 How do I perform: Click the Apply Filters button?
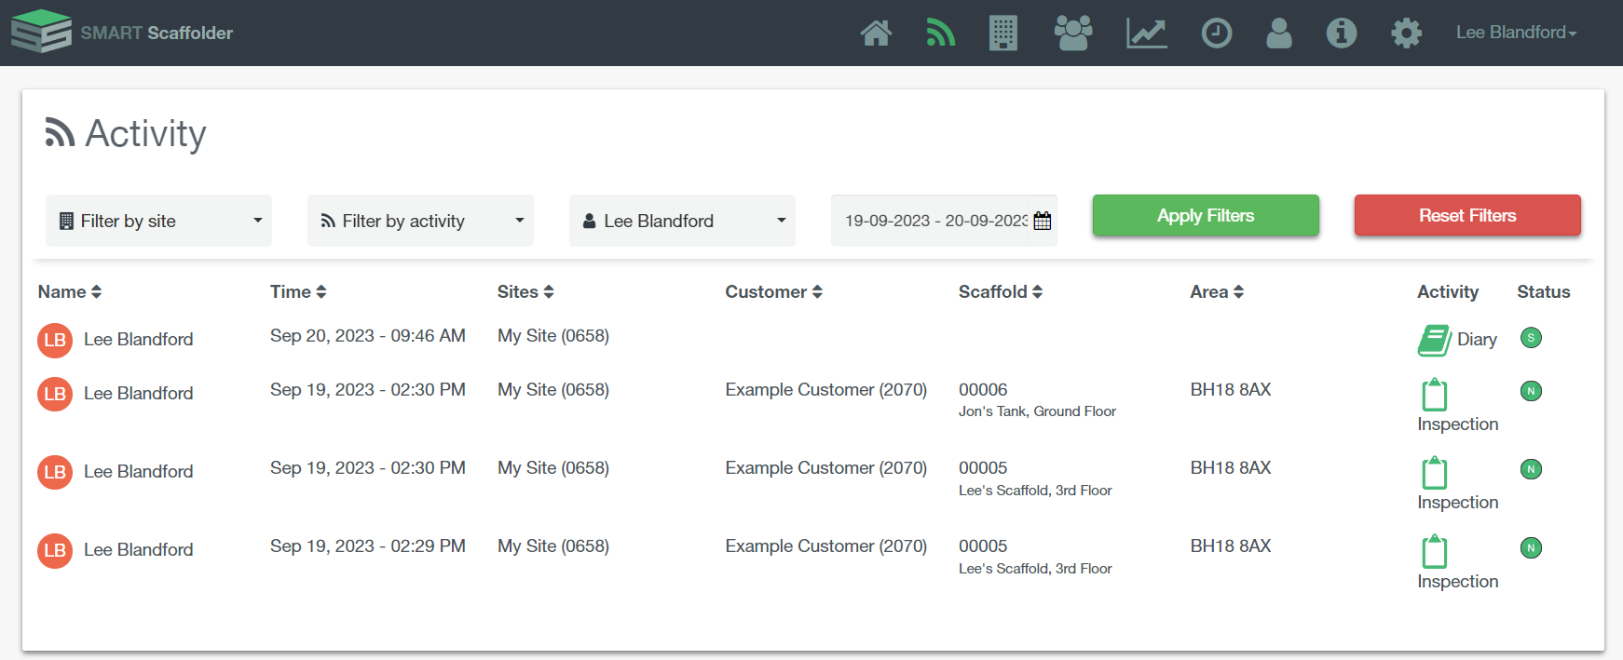(1206, 215)
